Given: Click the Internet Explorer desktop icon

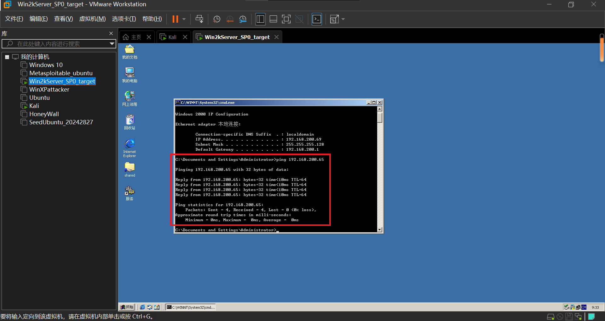Looking at the screenshot, I should (x=130, y=148).
